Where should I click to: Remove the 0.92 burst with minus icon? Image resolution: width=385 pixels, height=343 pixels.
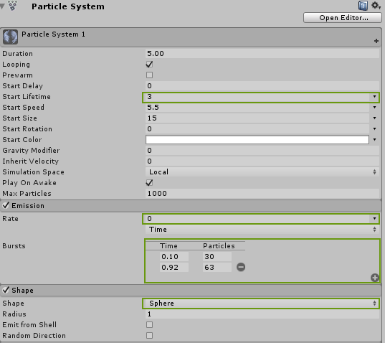coord(241,267)
